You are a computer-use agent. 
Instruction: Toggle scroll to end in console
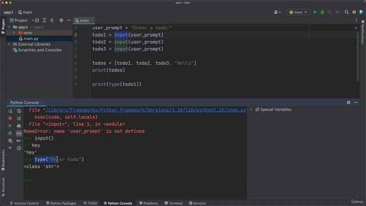(x=19, y=118)
